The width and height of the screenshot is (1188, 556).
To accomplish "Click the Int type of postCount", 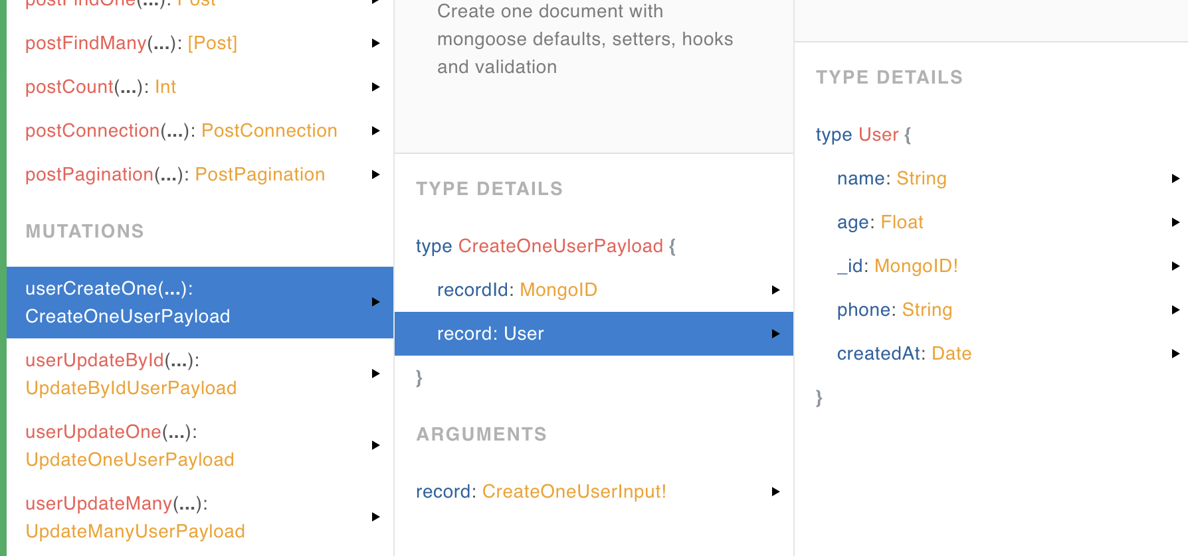I will pos(165,87).
